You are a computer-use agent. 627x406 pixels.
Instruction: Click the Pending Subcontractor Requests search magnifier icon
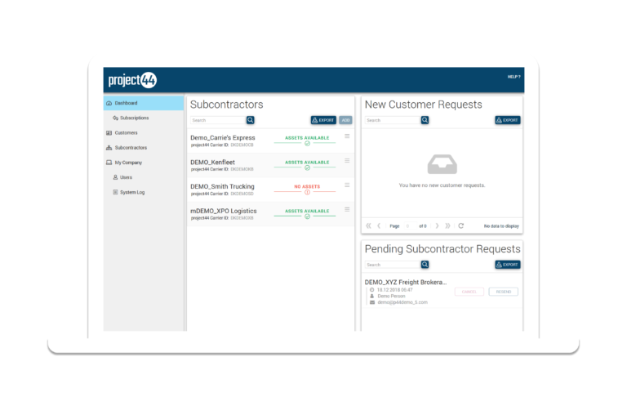425,265
